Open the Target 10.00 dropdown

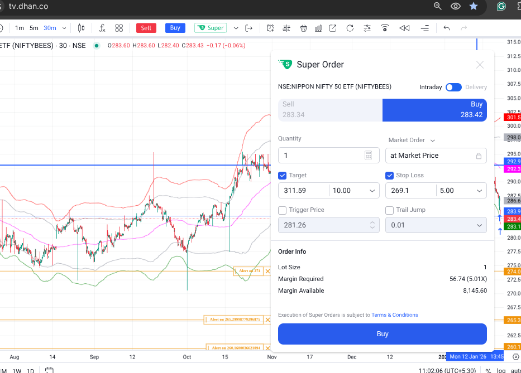pyautogui.click(x=372, y=191)
